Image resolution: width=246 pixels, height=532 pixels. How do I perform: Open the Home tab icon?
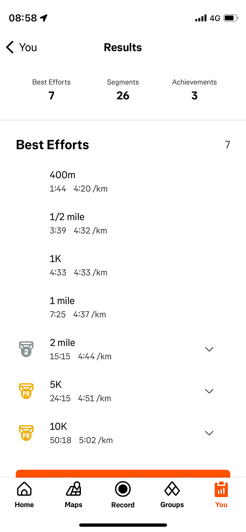coord(24,489)
